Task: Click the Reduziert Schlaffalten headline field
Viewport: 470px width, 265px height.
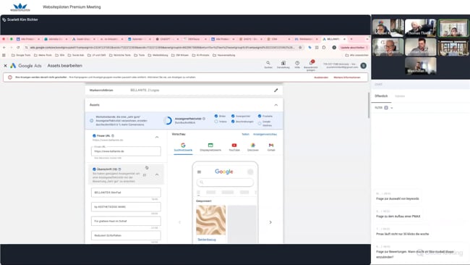Action: tap(126, 235)
